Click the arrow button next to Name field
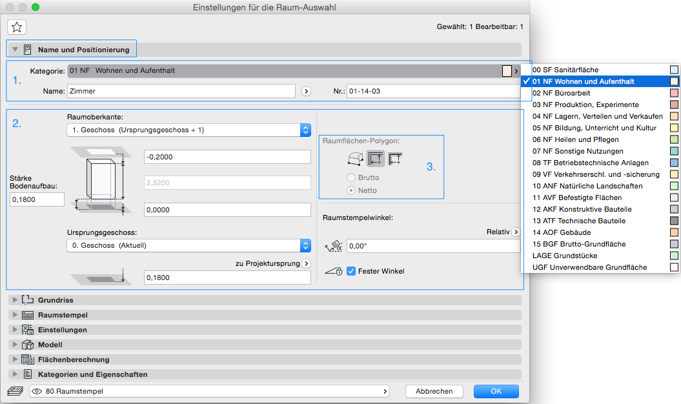The height and width of the screenshot is (404, 681). point(307,92)
